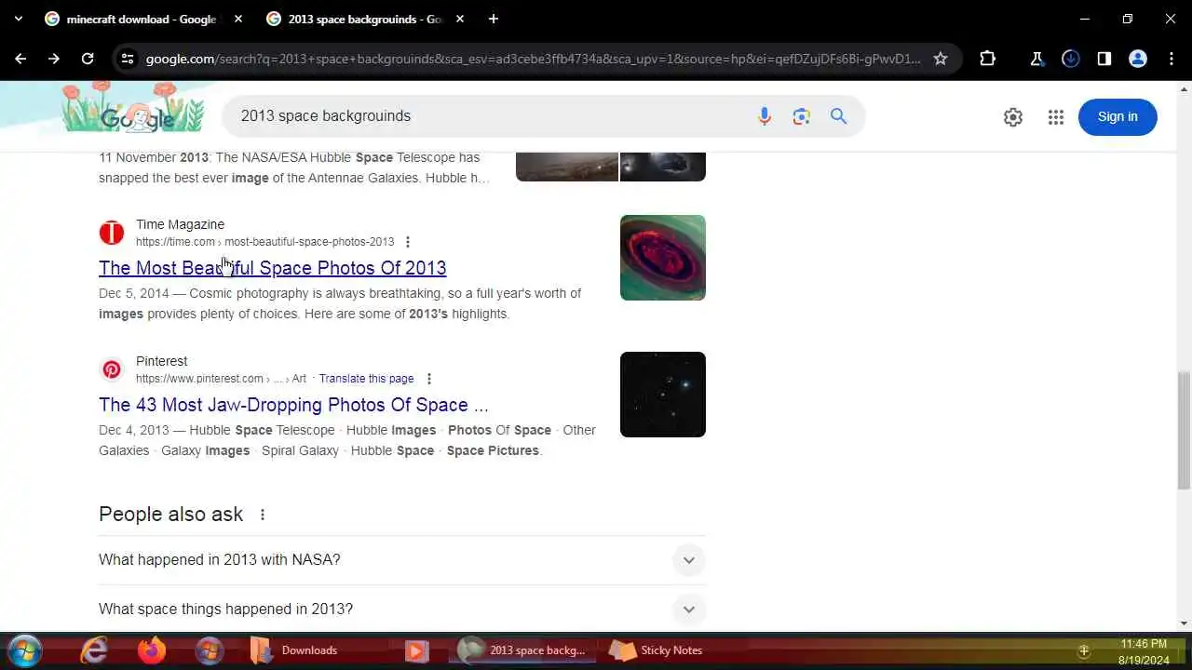Toggle the side panel icon
Viewport: 1192px width, 670px height.
point(1104,59)
